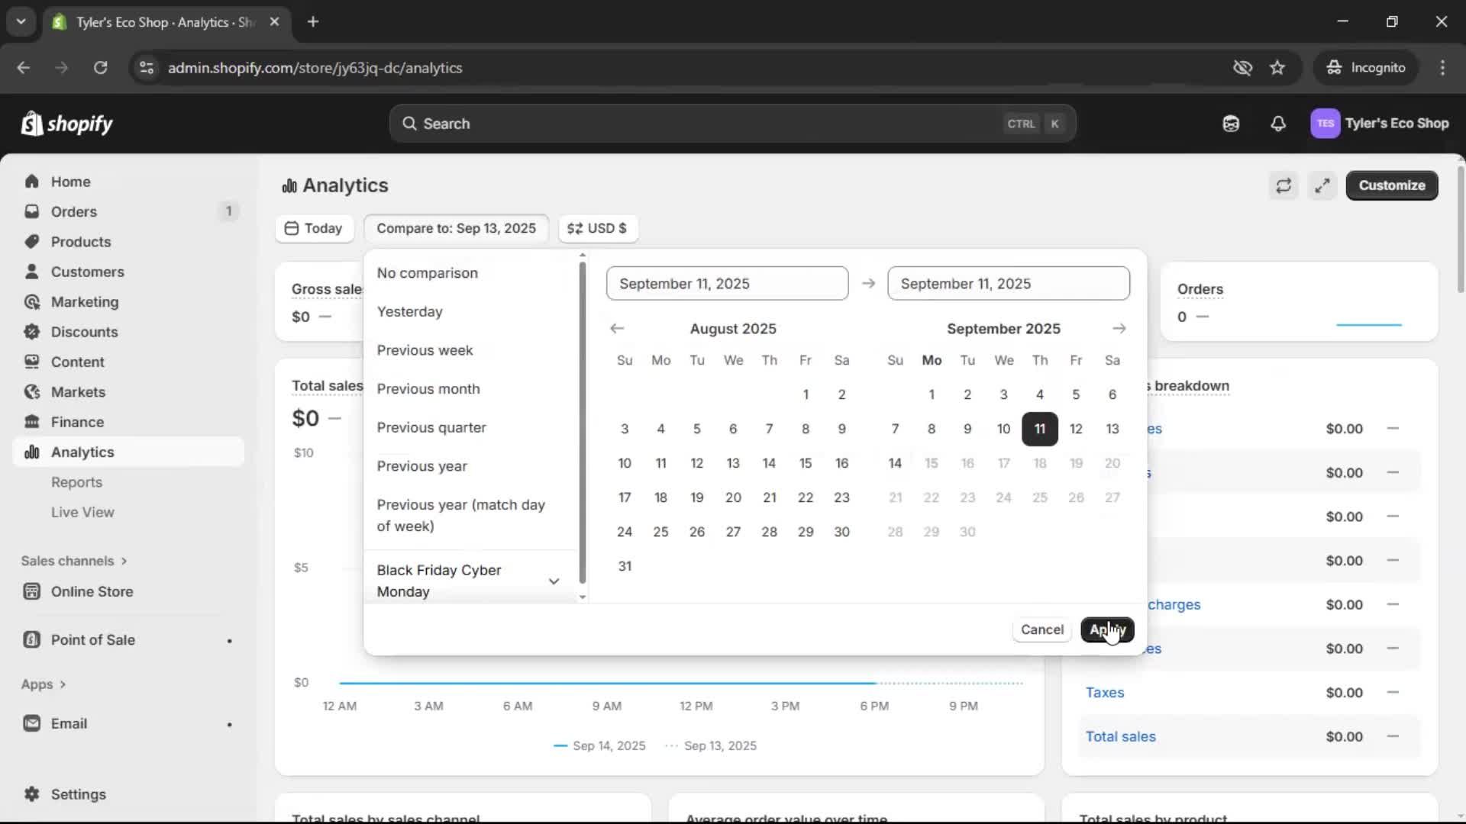Switch to Reports under Analytics
Screen dimensions: 1466x824
pos(77,482)
